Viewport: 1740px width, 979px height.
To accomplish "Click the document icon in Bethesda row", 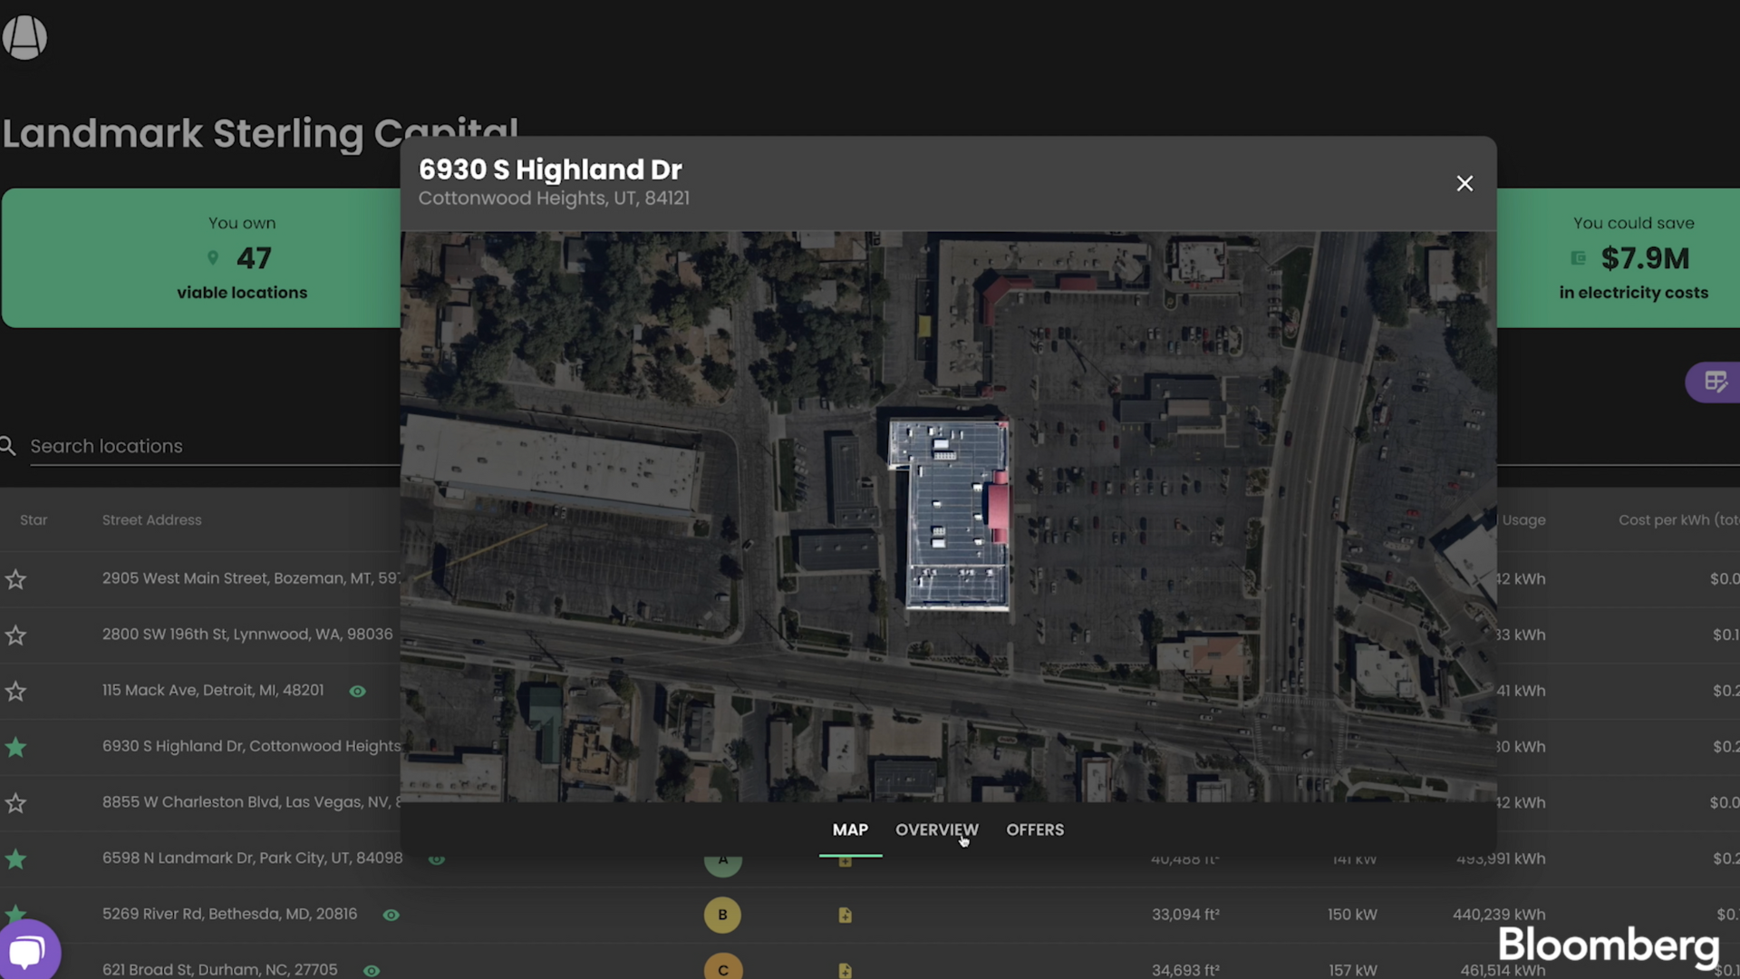I will (845, 916).
